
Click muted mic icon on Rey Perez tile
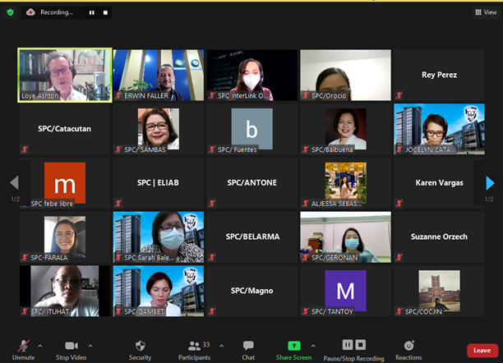pyautogui.click(x=399, y=95)
